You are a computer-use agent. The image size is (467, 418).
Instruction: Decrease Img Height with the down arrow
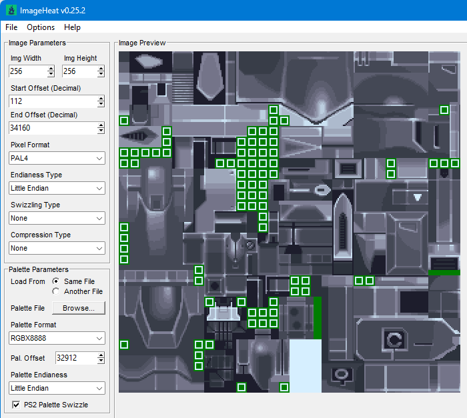[x=101, y=74]
